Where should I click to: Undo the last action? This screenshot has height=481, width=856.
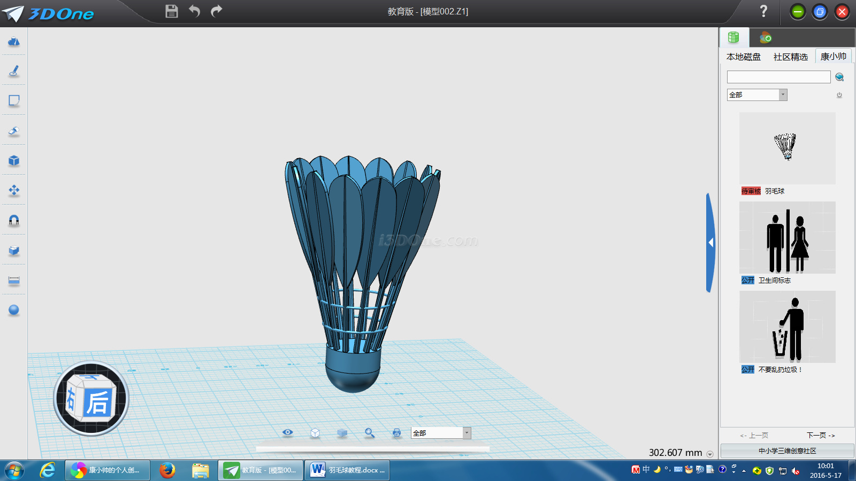194,11
